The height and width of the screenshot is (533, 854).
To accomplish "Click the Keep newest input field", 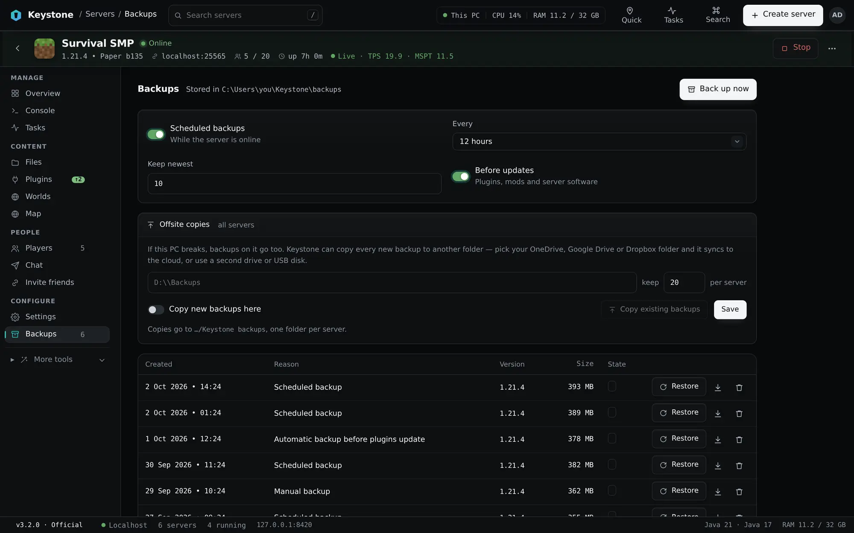I will (x=294, y=183).
